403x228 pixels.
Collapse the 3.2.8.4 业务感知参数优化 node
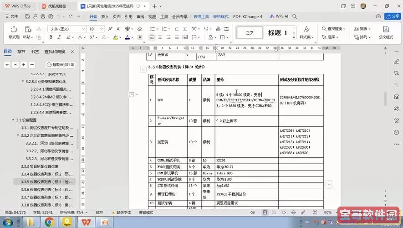(x=23, y=81)
